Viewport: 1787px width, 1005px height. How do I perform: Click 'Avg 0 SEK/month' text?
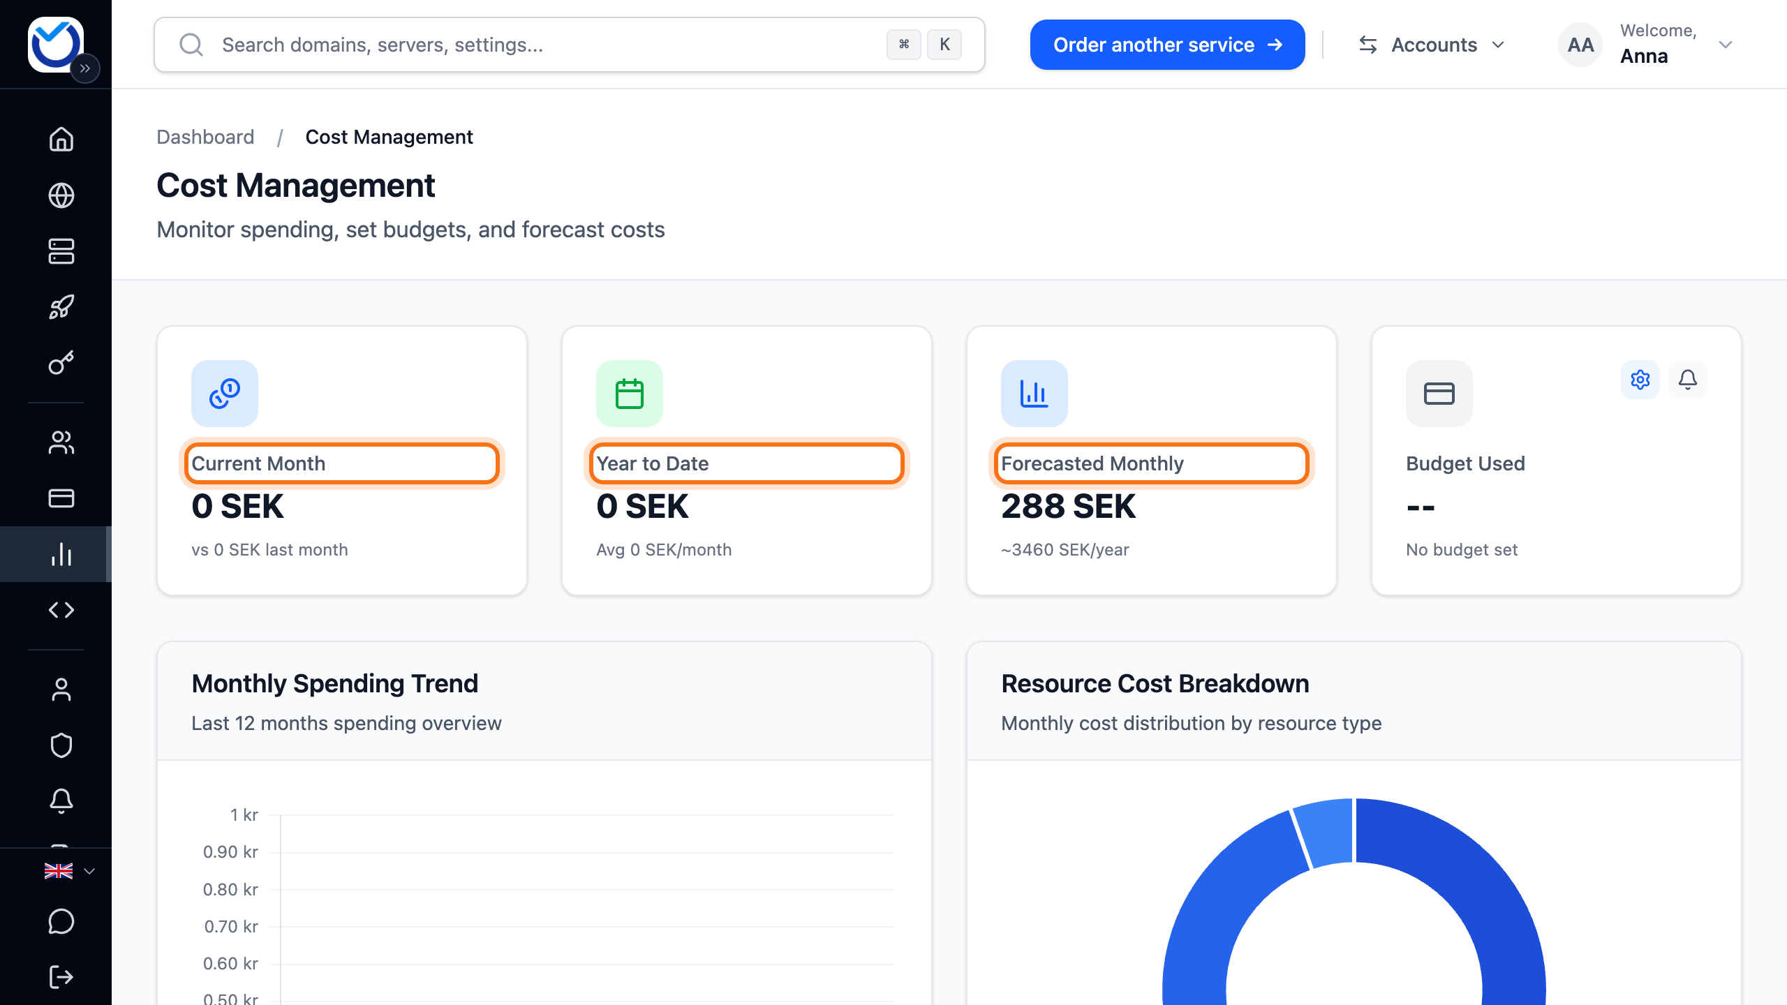click(664, 550)
